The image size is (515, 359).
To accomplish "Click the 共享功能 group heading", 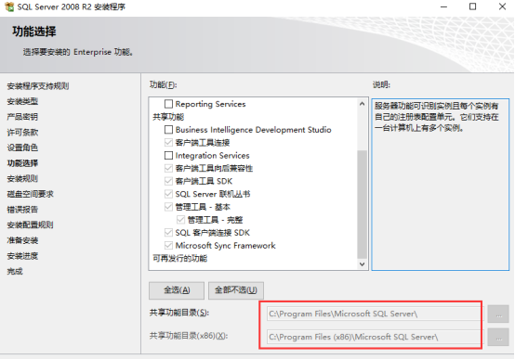I will (x=168, y=117).
